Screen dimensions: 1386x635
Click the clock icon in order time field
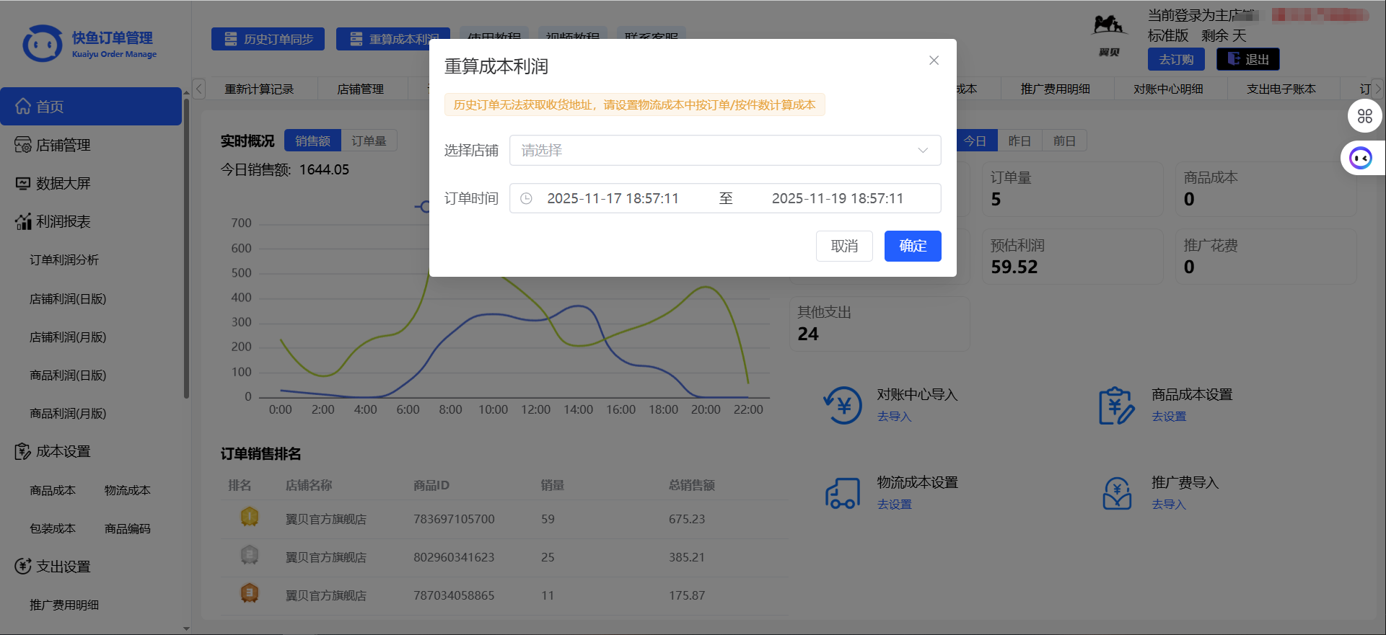pyautogui.click(x=526, y=198)
